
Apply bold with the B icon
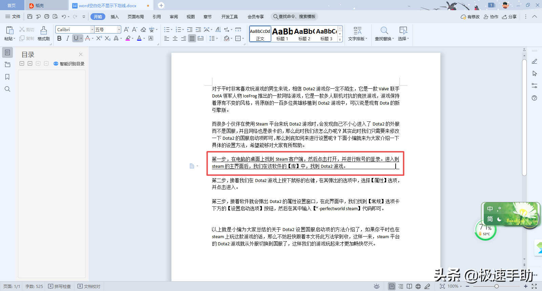59,39
